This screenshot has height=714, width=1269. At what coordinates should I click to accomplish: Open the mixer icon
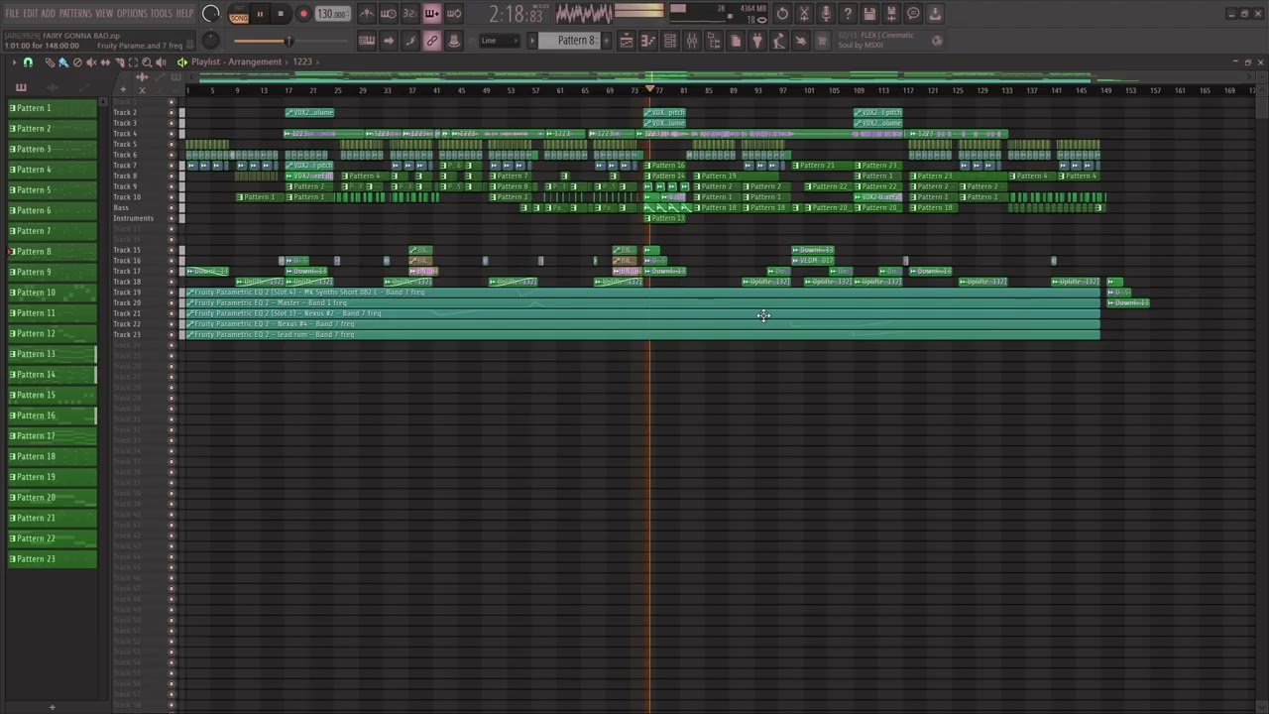click(x=692, y=41)
